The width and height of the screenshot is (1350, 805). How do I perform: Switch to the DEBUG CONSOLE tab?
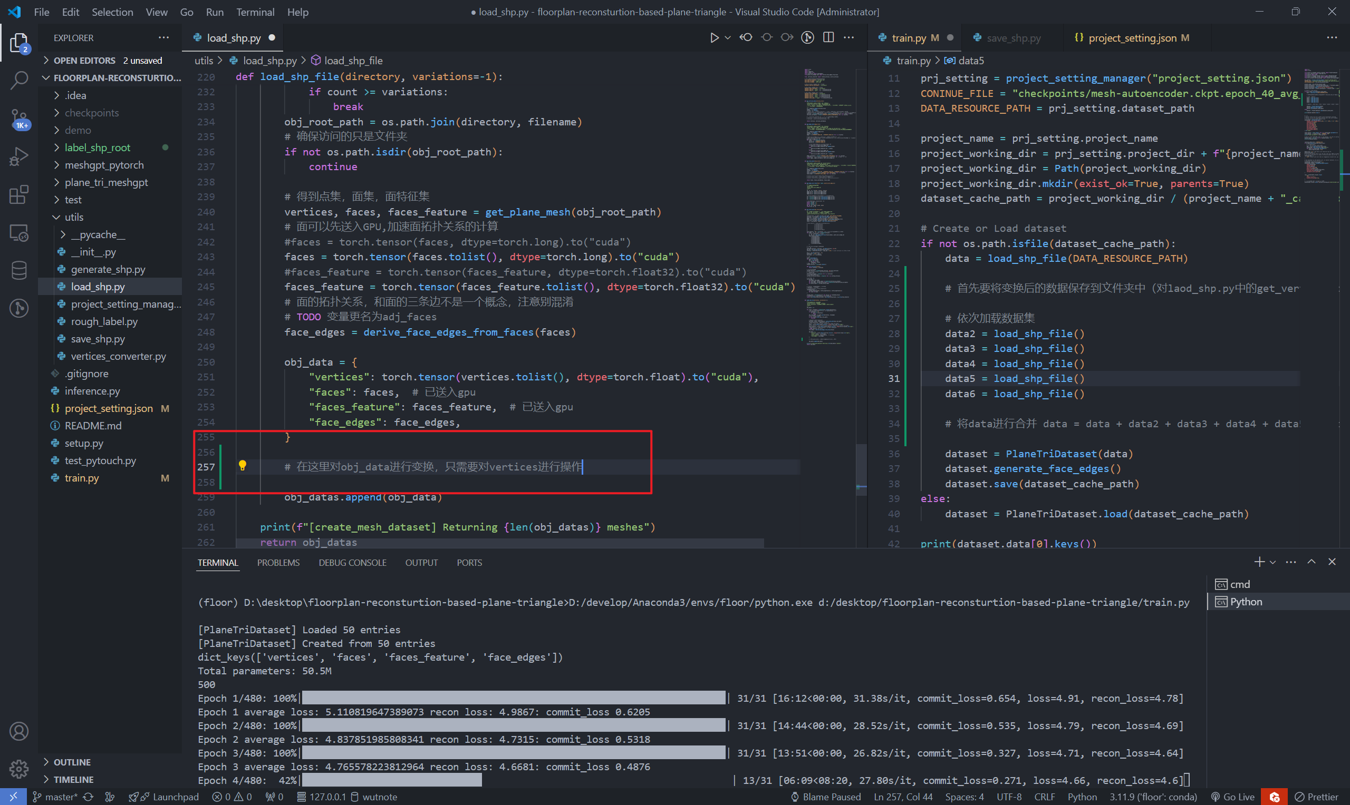click(x=352, y=563)
